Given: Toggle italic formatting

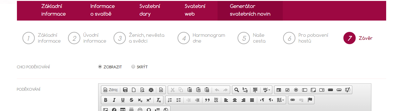Looking at the screenshot, I should pos(114,100).
